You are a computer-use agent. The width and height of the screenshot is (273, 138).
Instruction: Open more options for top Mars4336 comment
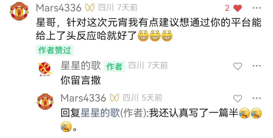pyautogui.click(x=257, y=8)
